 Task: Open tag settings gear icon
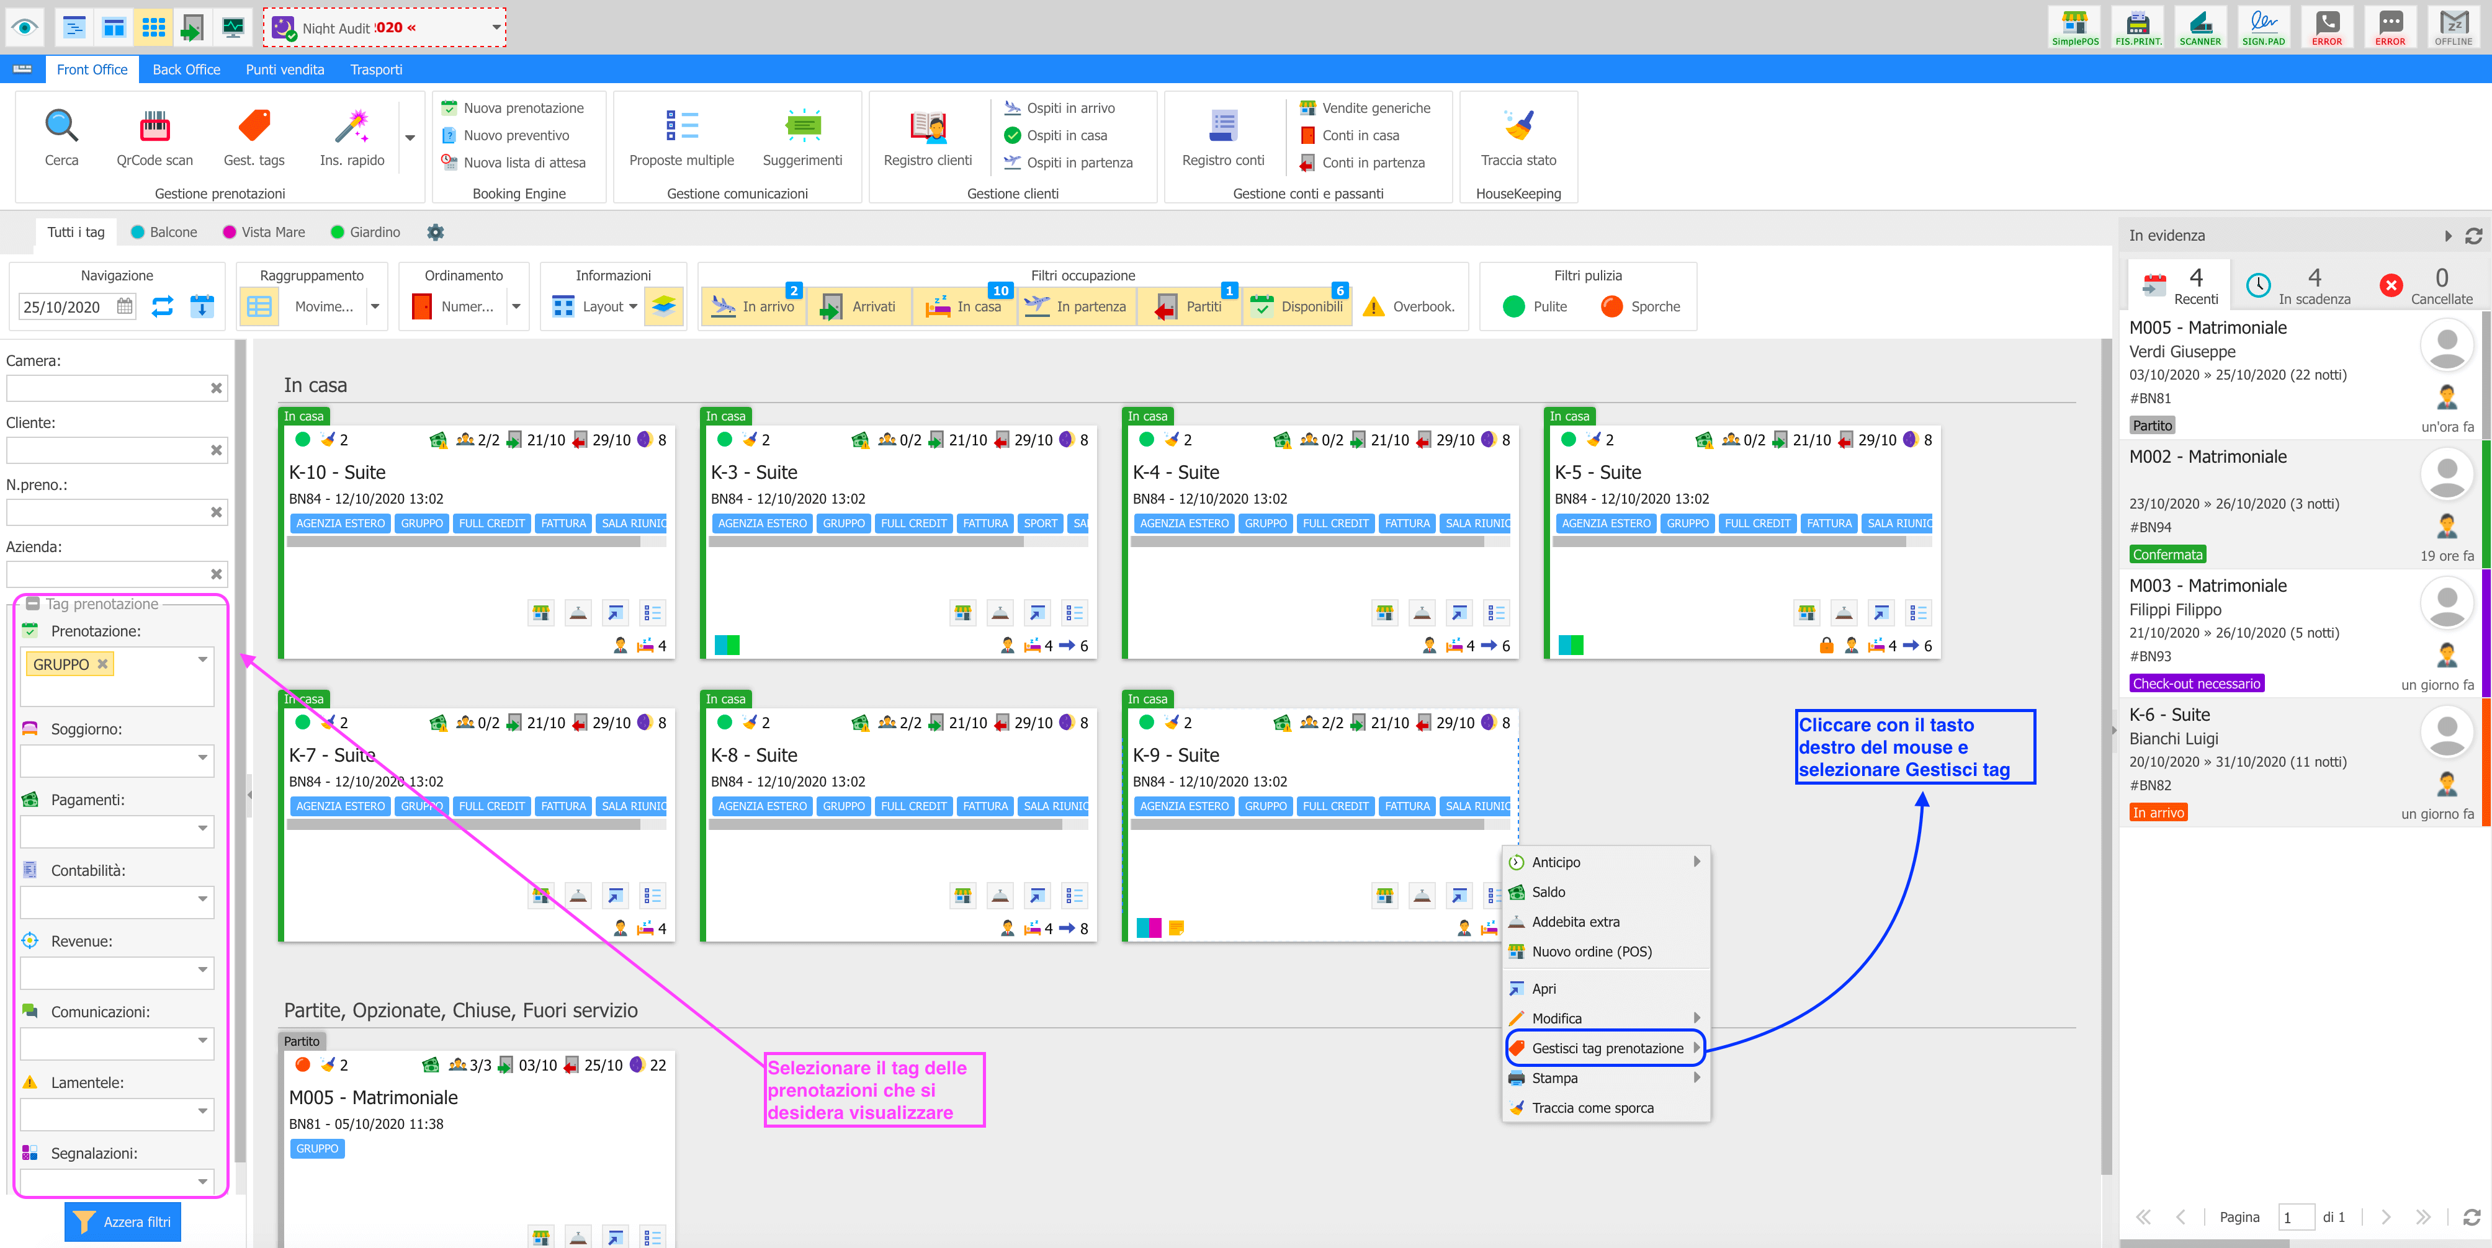(436, 232)
